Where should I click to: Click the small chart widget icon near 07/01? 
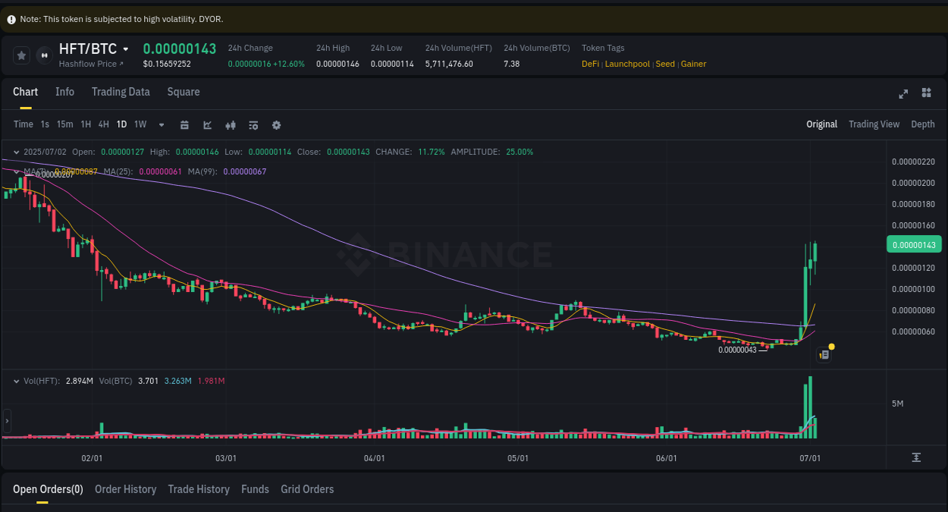tap(824, 354)
